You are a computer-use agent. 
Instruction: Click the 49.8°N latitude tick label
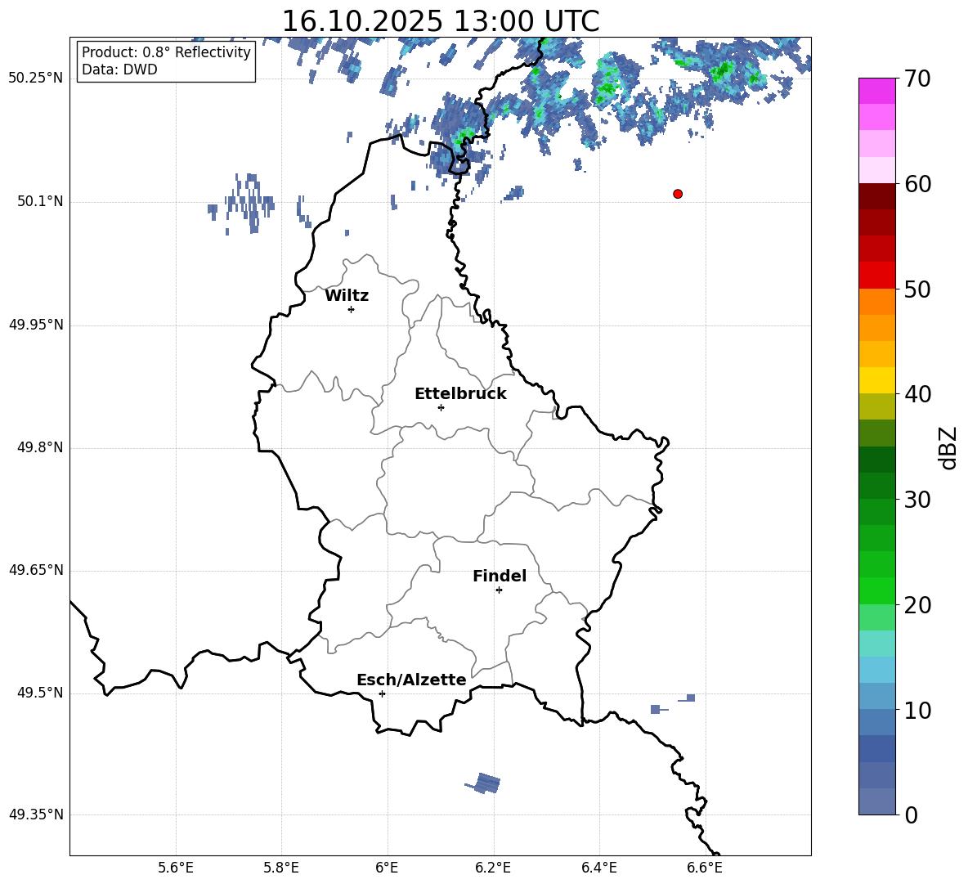pyautogui.click(x=36, y=448)
